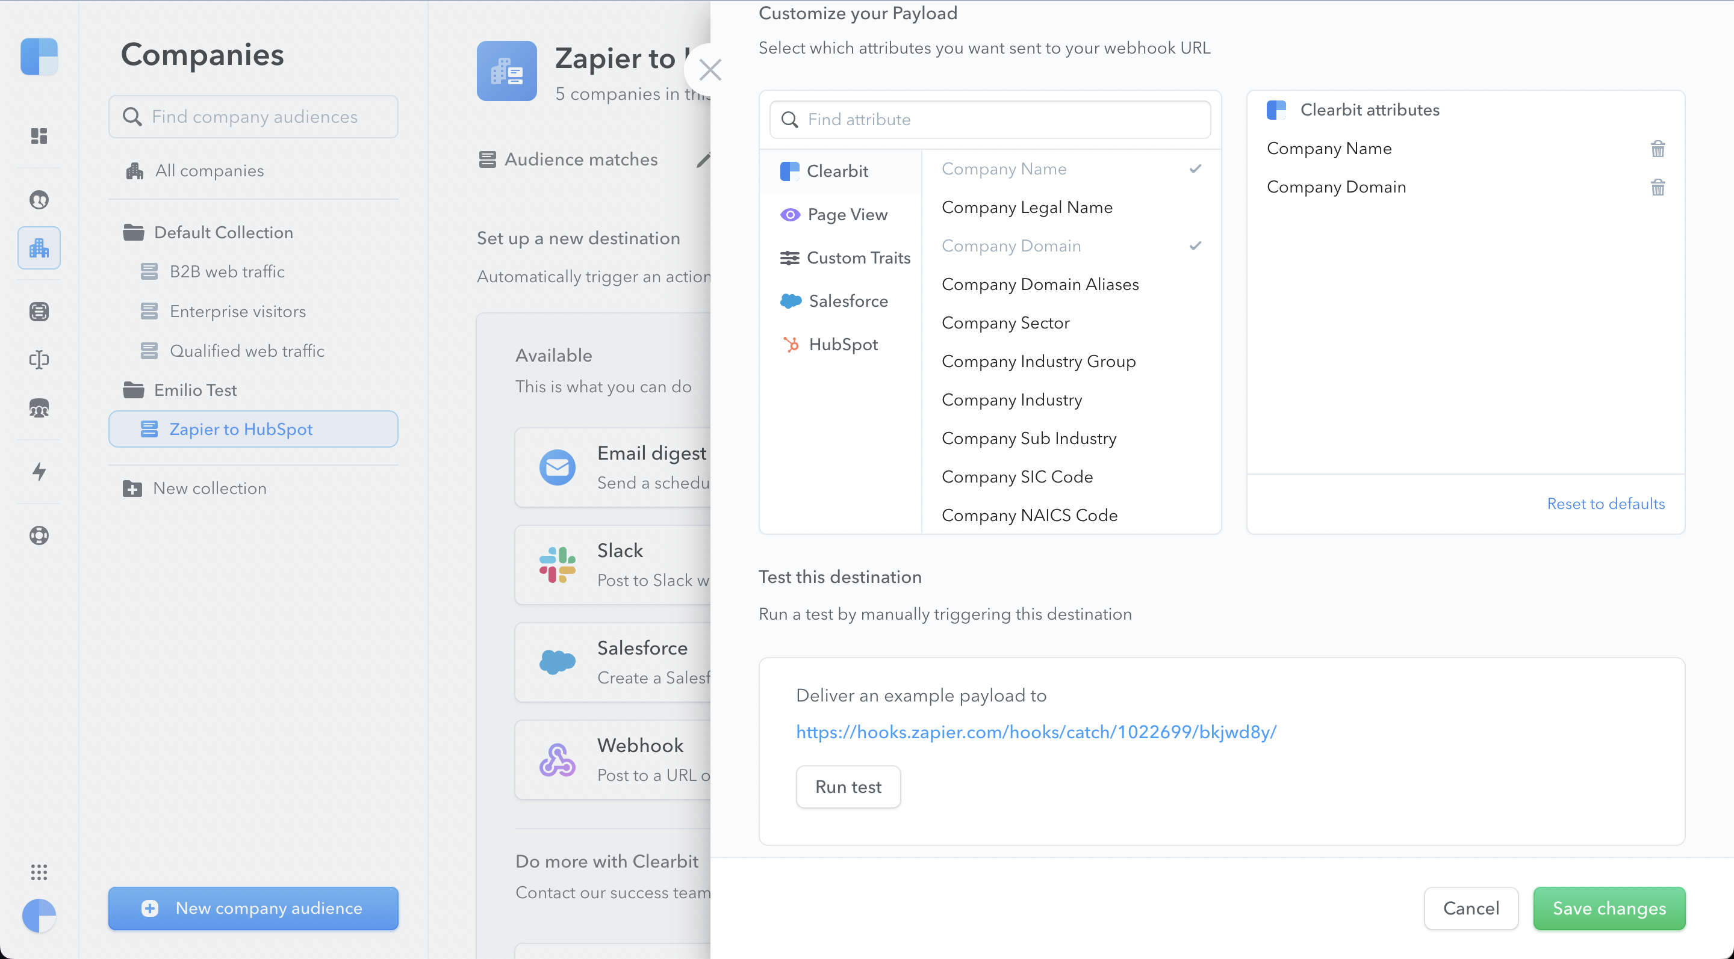Image resolution: width=1734 pixels, height=959 pixels.
Task: Open the apps dot grid icon
Action: coord(39,872)
